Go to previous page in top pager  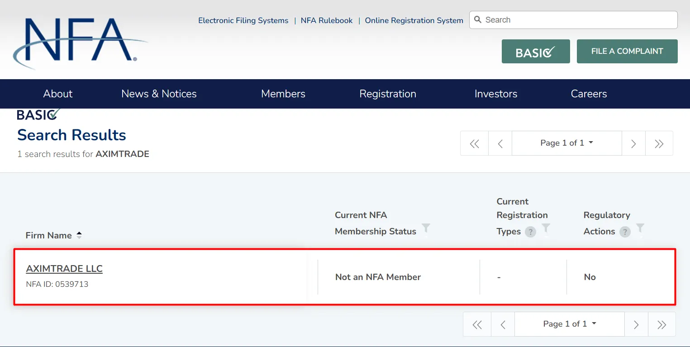click(500, 143)
